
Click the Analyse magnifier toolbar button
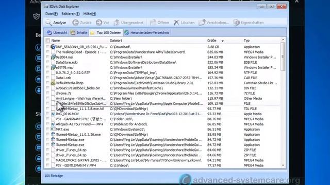[x=56, y=23]
